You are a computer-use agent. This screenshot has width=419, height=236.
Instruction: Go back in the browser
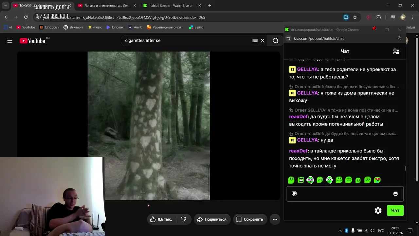[x=6, y=17]
